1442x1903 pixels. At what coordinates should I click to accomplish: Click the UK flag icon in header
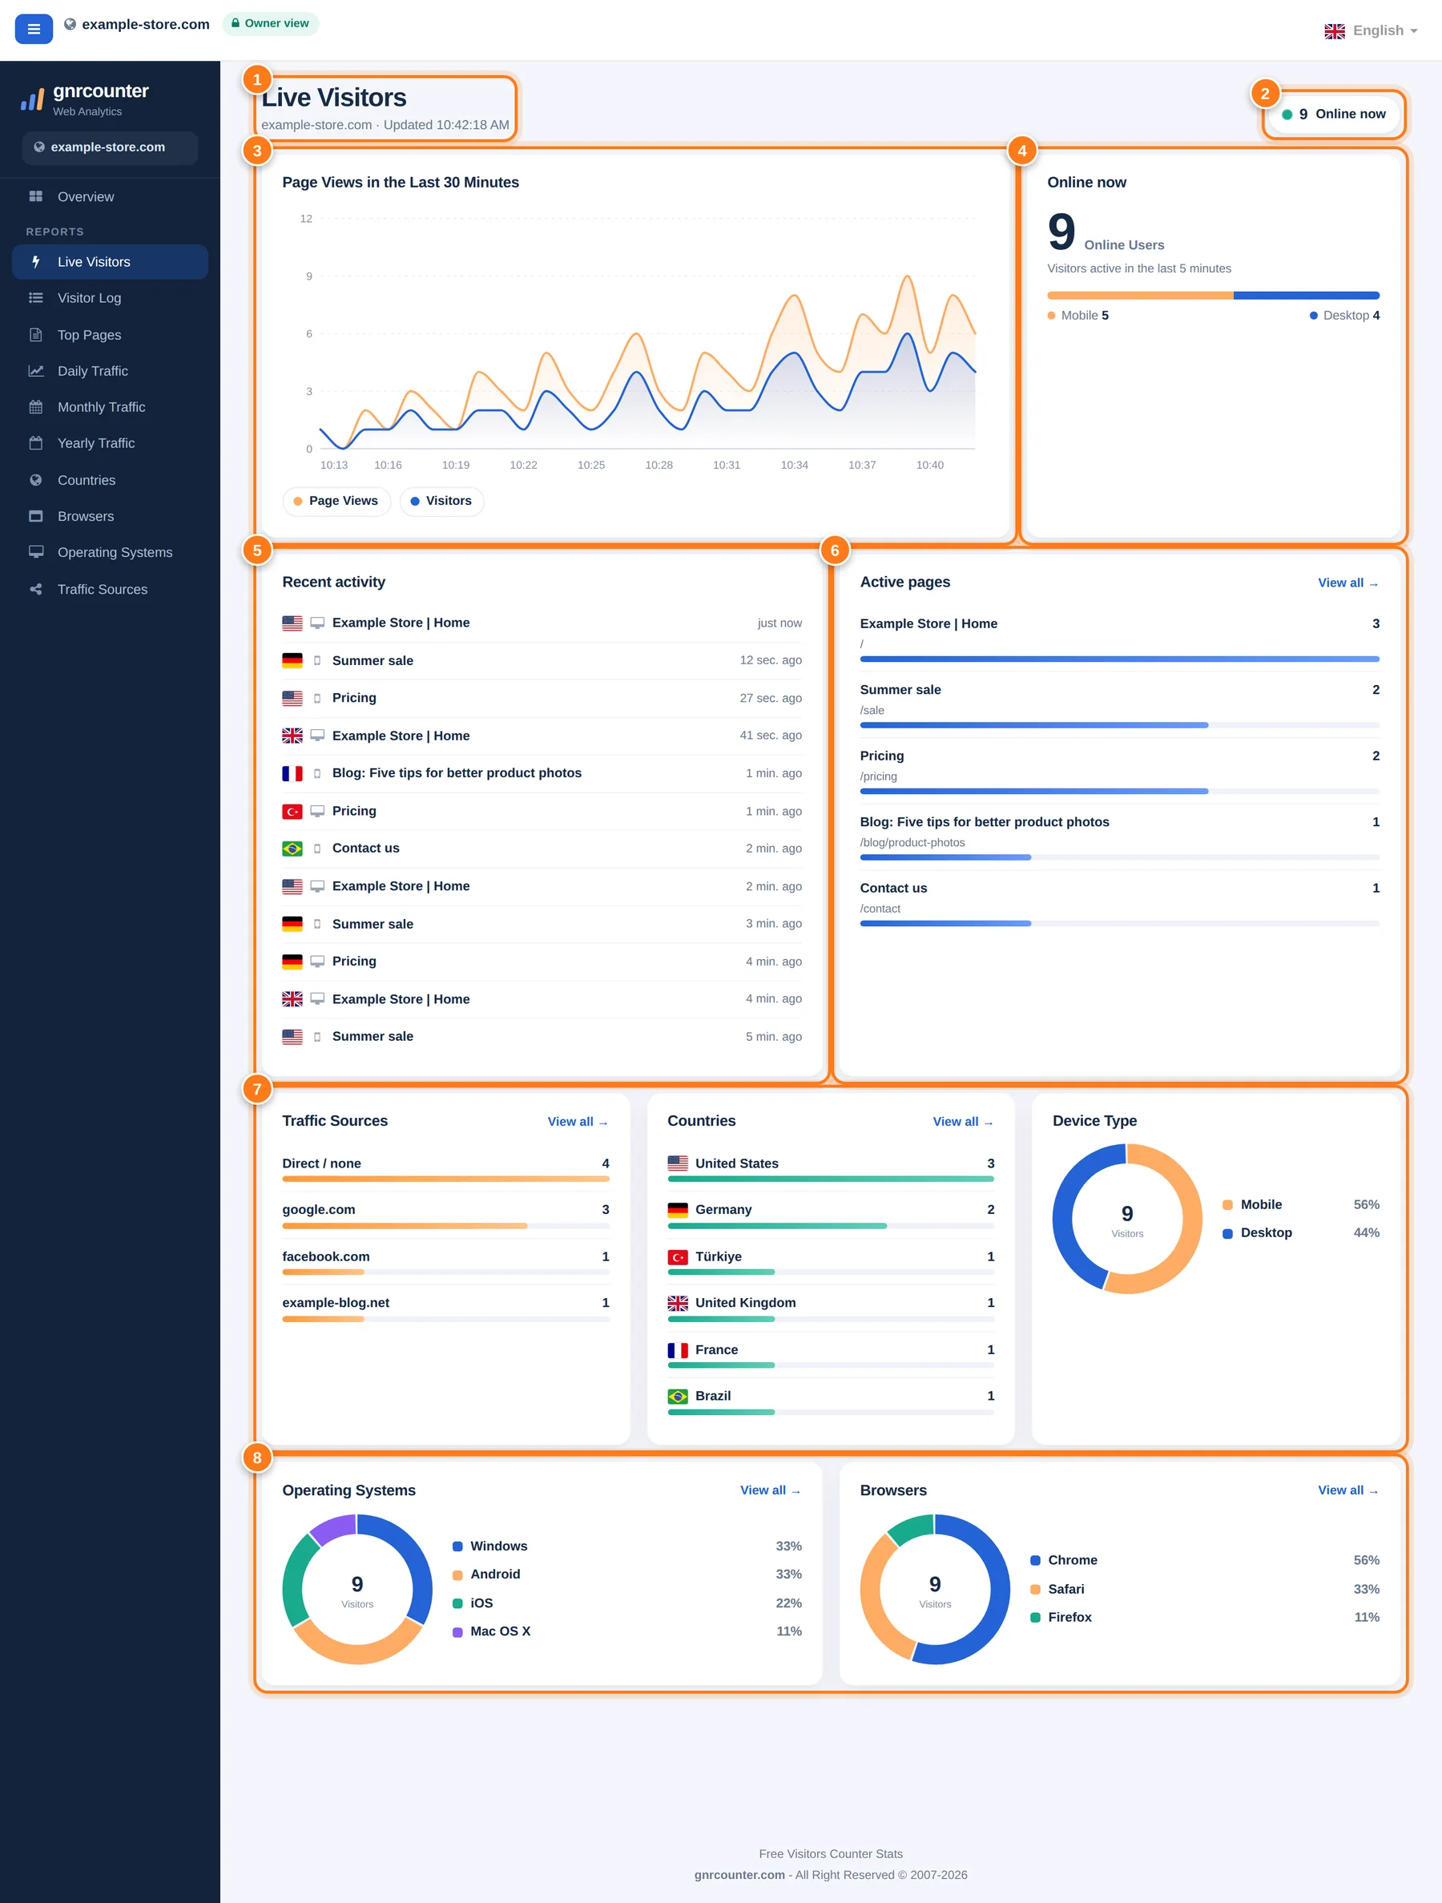click(1335, 31)
